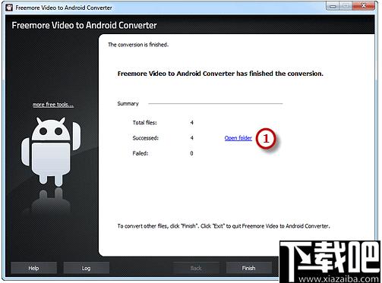This screenshot has width=382, height=283.
Task: View the conversion Log
Action: click(x=86, y=268)
